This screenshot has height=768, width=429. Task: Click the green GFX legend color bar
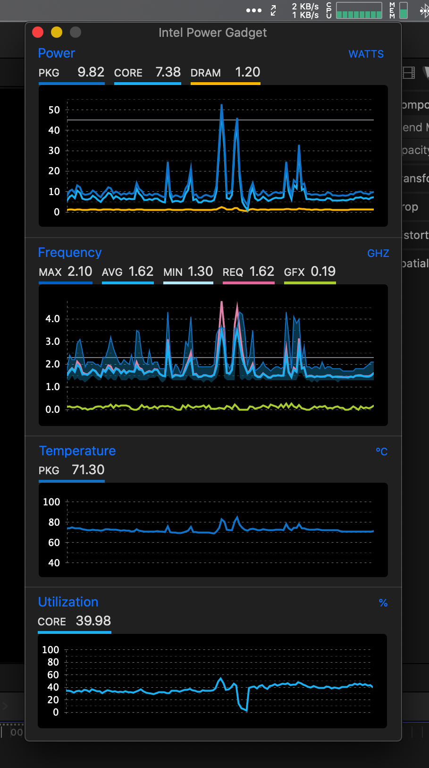point(310,283)
